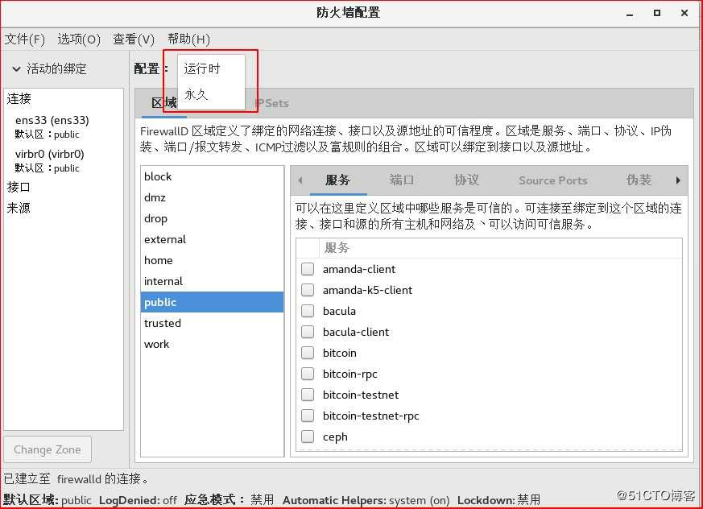Select the dmz zone

tap(212, 198)
